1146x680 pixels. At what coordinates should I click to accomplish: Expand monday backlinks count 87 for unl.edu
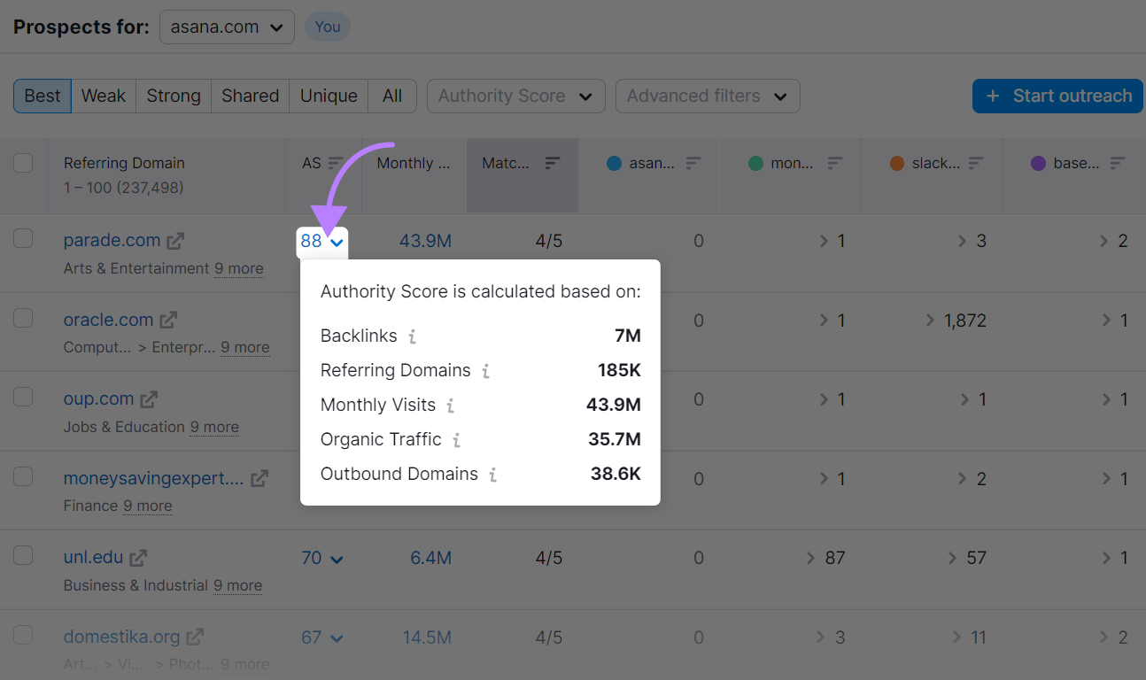(825, 558)
